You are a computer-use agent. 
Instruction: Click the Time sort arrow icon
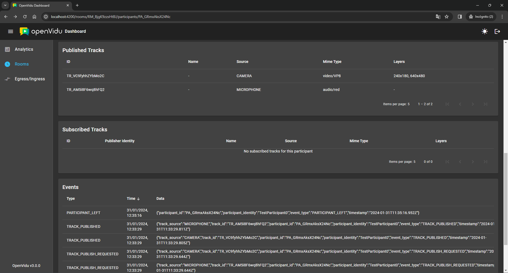(x=138, y=199)
